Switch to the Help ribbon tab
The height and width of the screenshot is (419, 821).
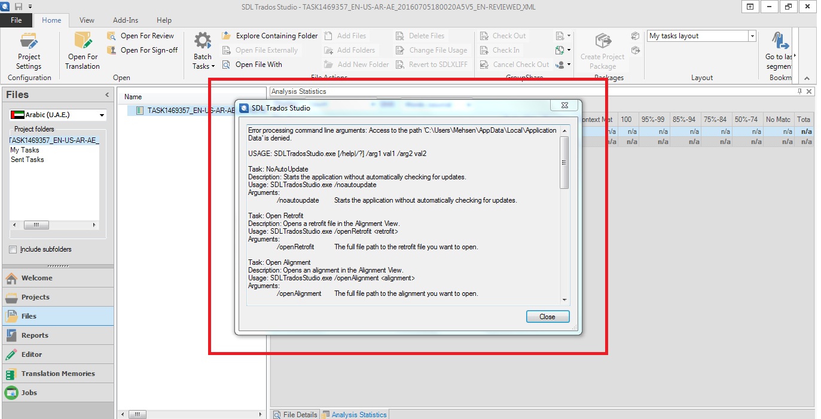coord(164,20)
